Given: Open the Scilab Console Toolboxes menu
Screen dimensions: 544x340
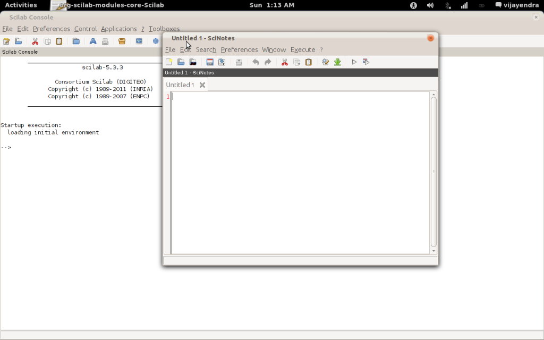Looking at the screenshot, I should (164, 29).
